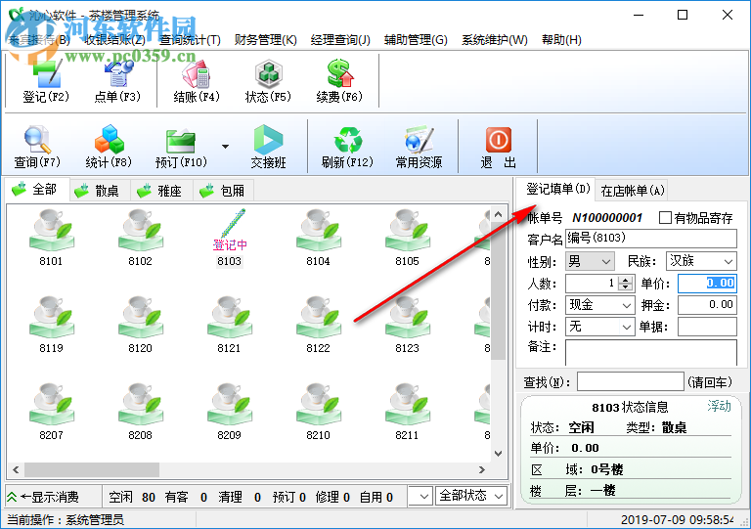751x529 pixels.
Task: Select table 8210
Action: [319, 412]
